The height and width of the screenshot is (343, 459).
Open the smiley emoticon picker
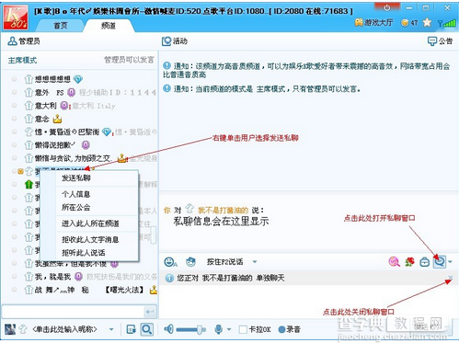point(170,262)
